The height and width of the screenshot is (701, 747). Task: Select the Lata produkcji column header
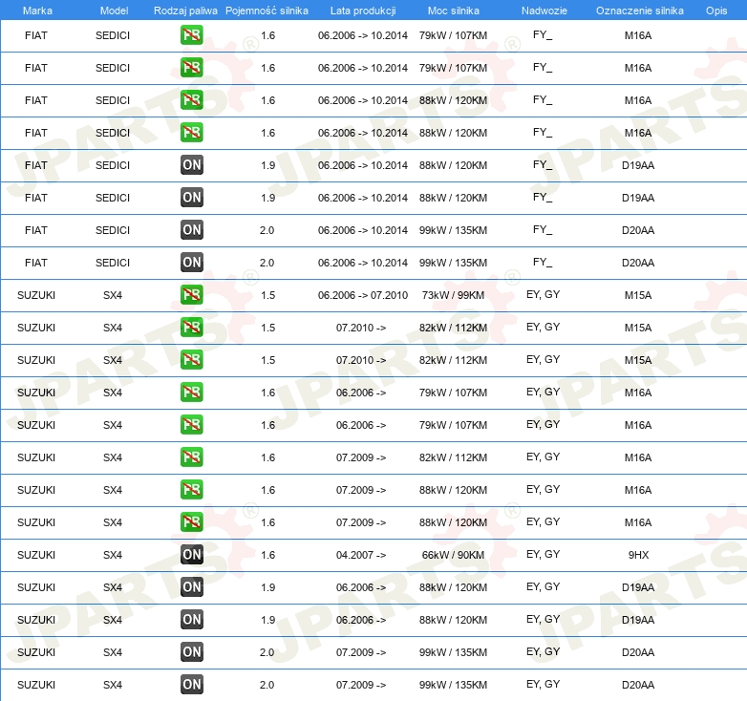coord(363,11)
